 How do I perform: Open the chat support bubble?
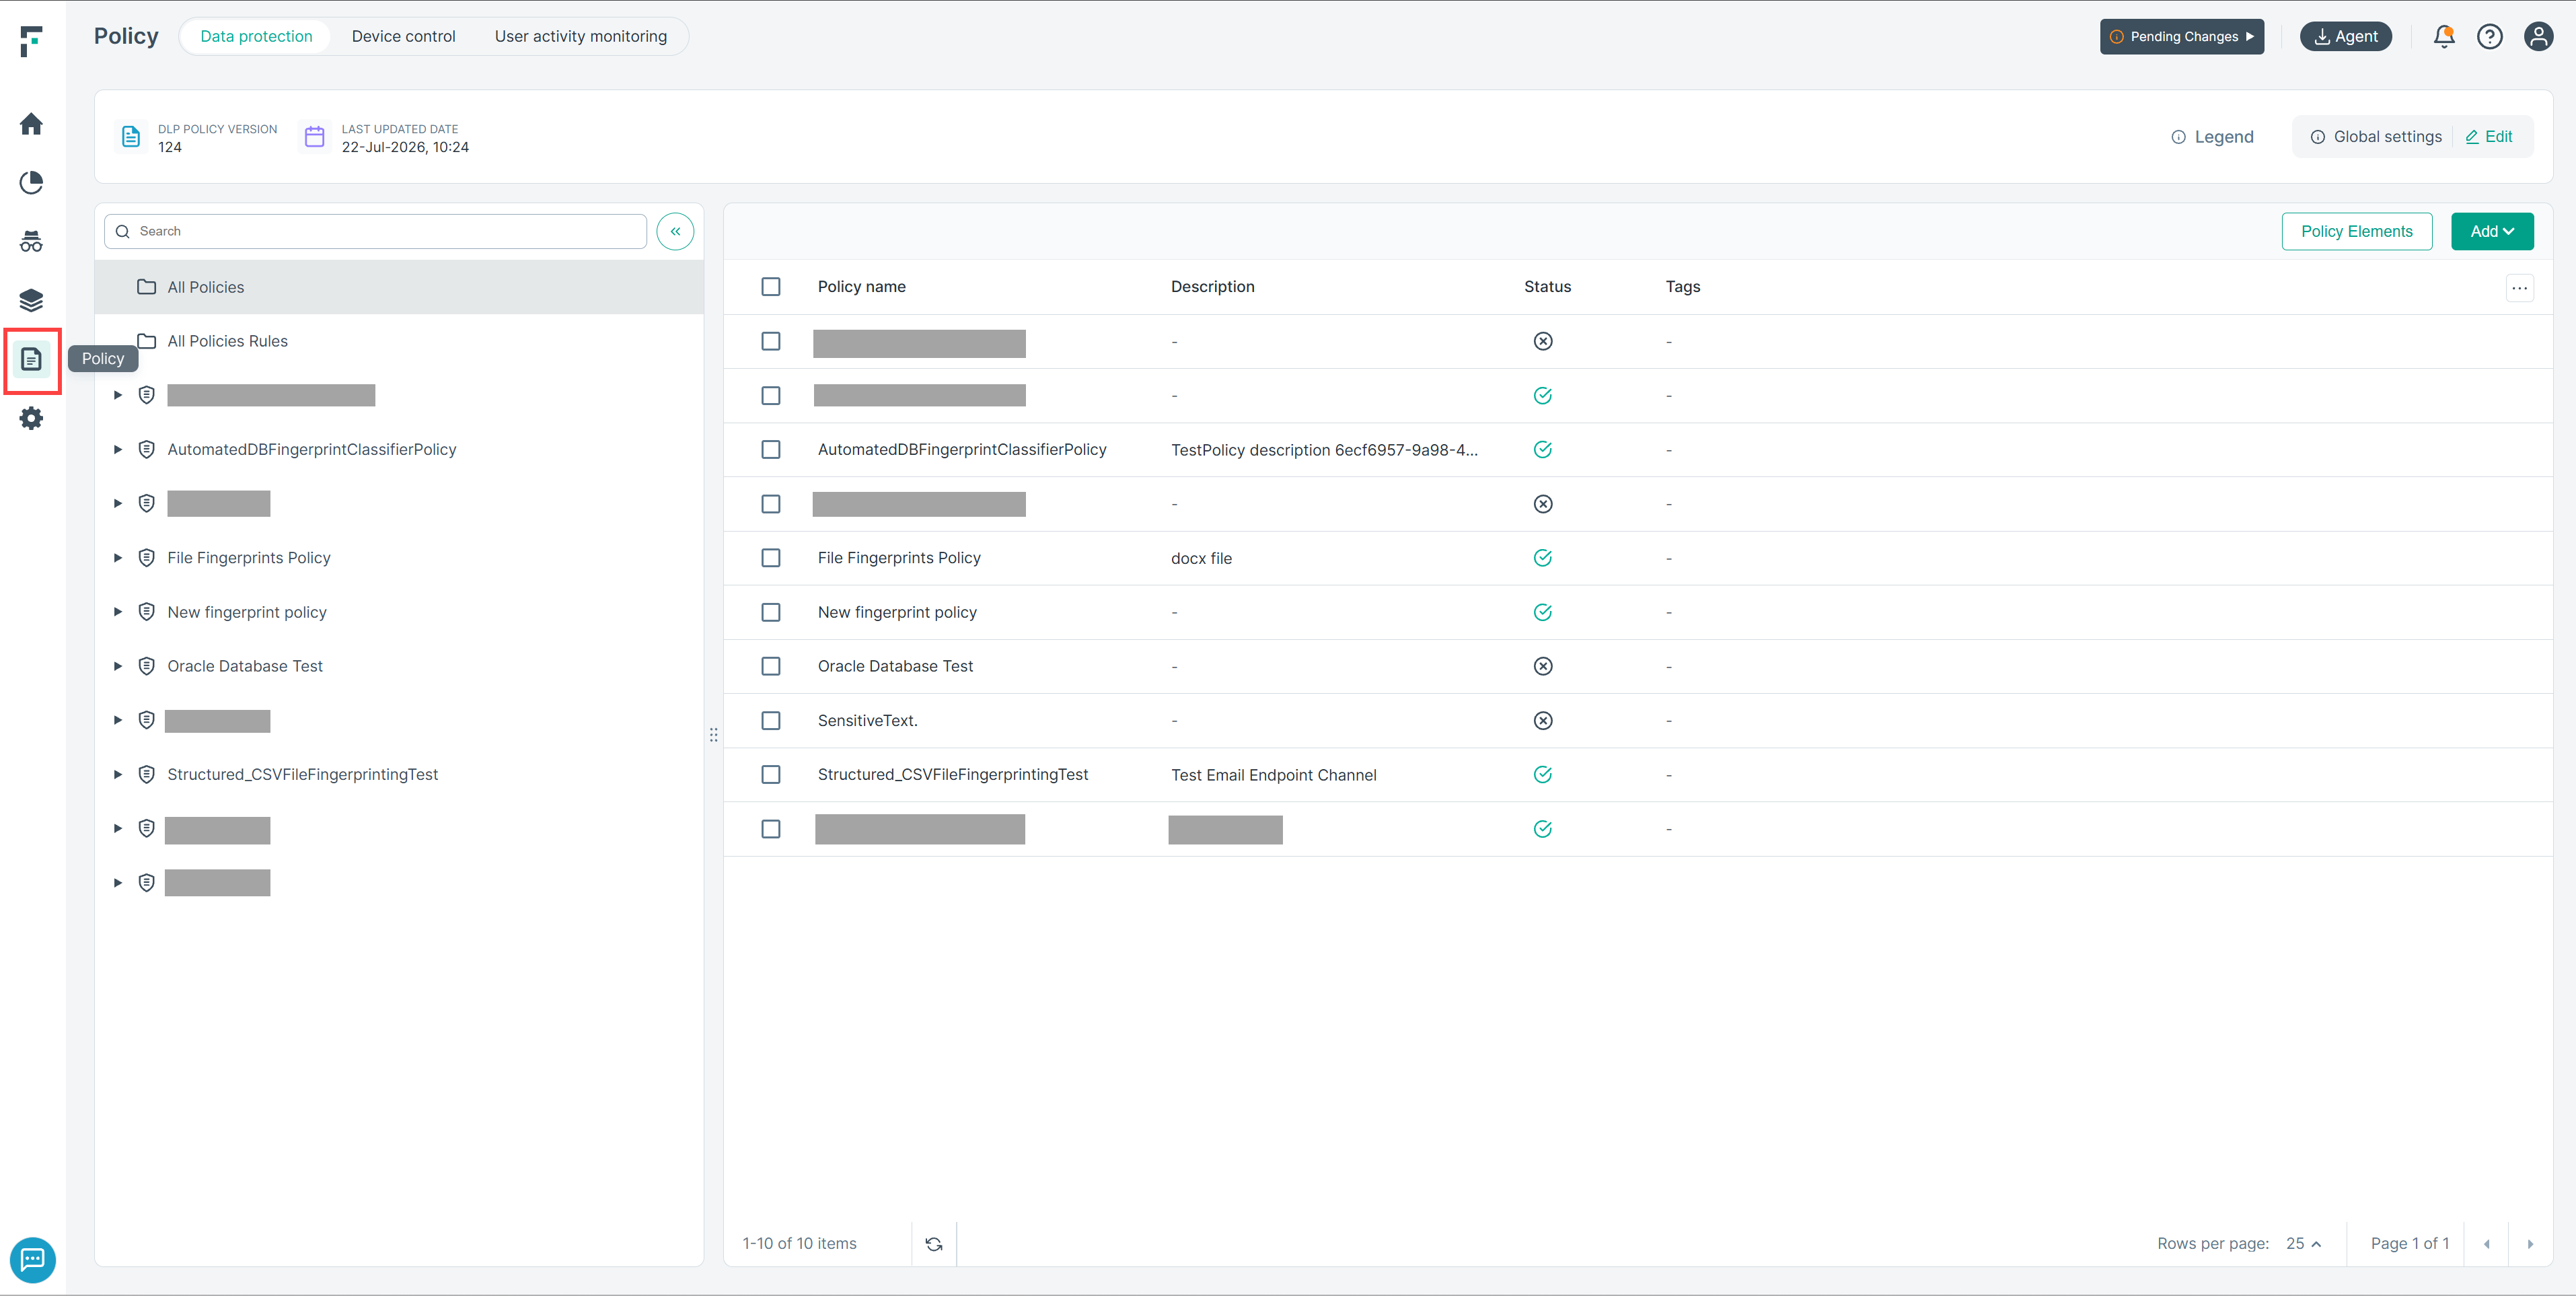(x=33, y=1259)
